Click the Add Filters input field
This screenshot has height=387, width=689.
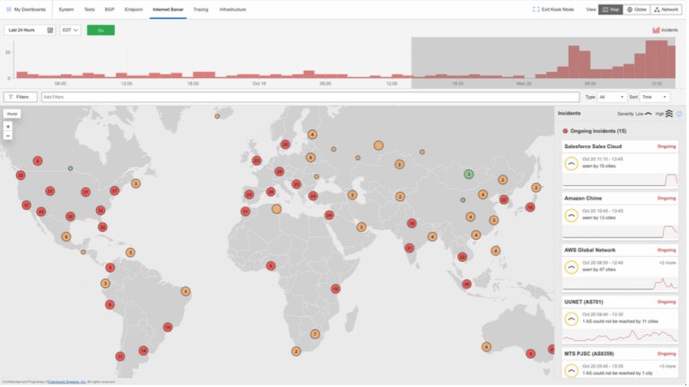310,97
